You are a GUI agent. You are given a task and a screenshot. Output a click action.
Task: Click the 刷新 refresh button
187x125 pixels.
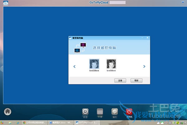(x=136, y=81)
